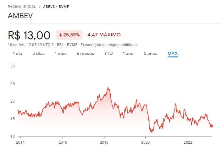Click the red endpoint dot on chart
Screen dimensions: 221x149
(x=211, y=126)
